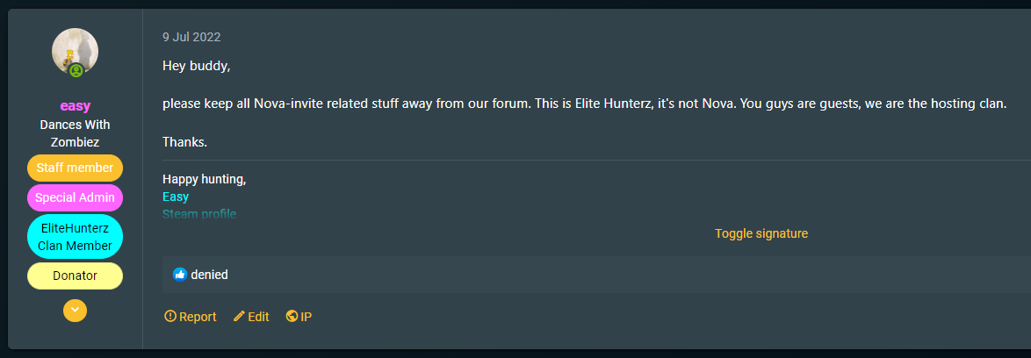The height and width of the screenshot is (358, 1031).
Task: Toggle signature visibility
Action: (x=761, y=233)
